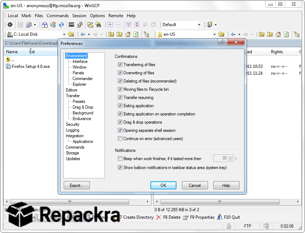Click the Synchronize Browsing folders icon

pos(90,25)
